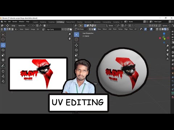Enable mesh vertex select mode in 3D viewport
The width and height of the screenshot is (174, 130).
tap(90, 29)
